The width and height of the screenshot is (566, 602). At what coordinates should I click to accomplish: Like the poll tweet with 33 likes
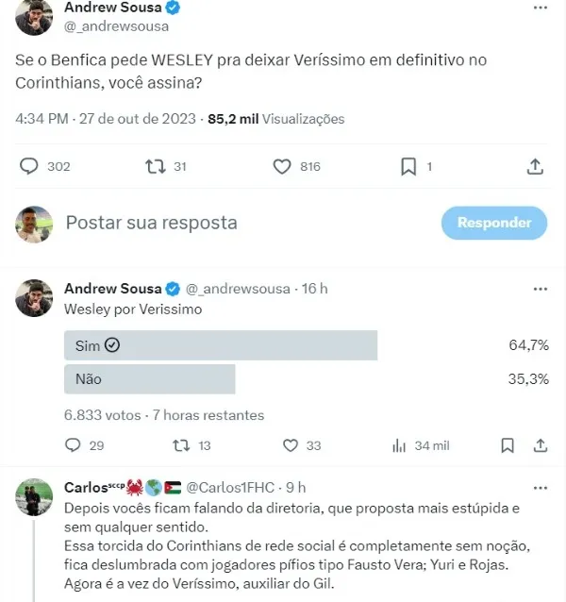coord(291,445)
